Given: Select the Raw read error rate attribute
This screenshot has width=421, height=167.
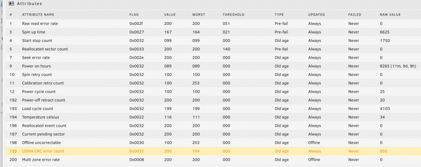Looking at the screenshot, I should [40, 23].
